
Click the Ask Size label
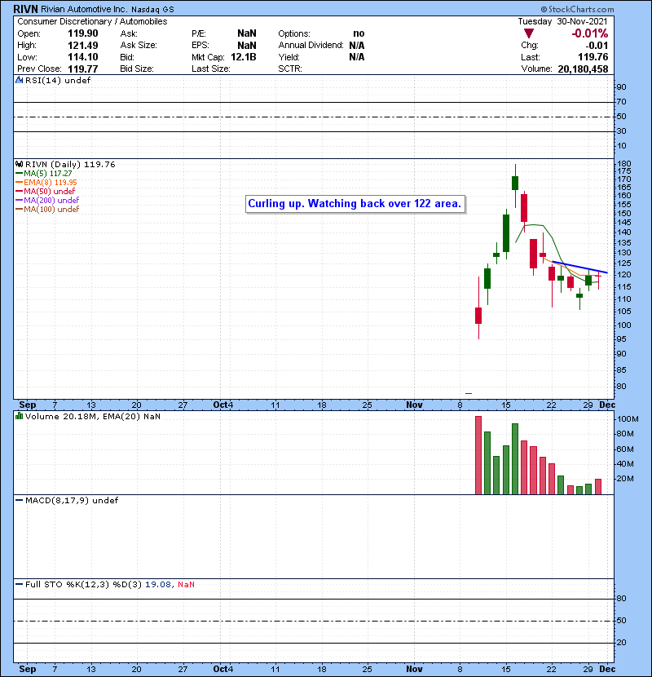(x=139, y=46)
